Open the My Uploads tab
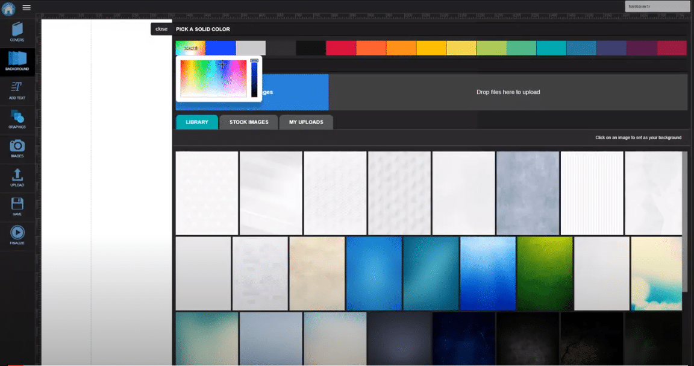This screenshot has height=366, width=694. coord(306,122)
